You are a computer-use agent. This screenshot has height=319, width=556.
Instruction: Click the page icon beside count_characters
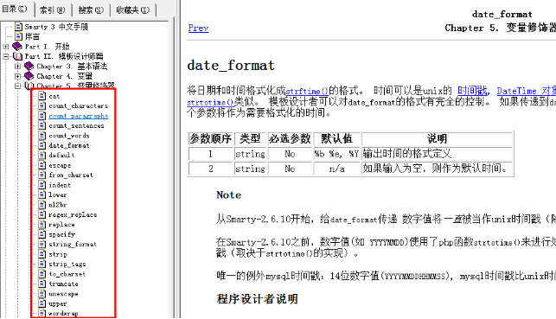point(42,106)
